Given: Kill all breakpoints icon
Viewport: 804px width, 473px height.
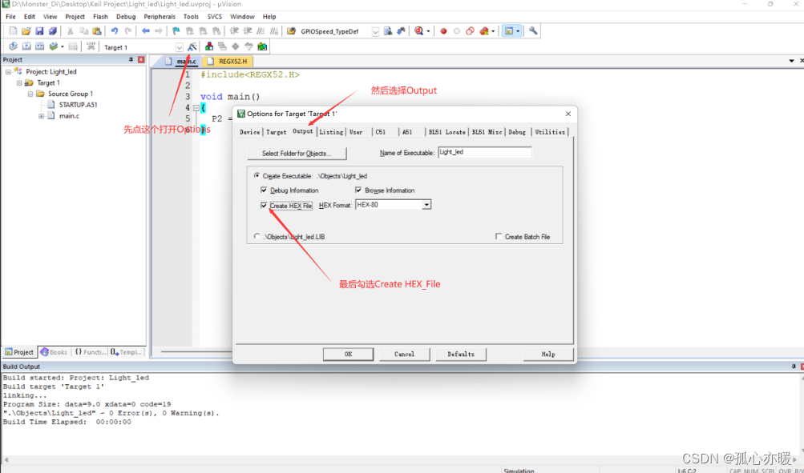Looking at the screenshot, I should click(x=484, y=31).
